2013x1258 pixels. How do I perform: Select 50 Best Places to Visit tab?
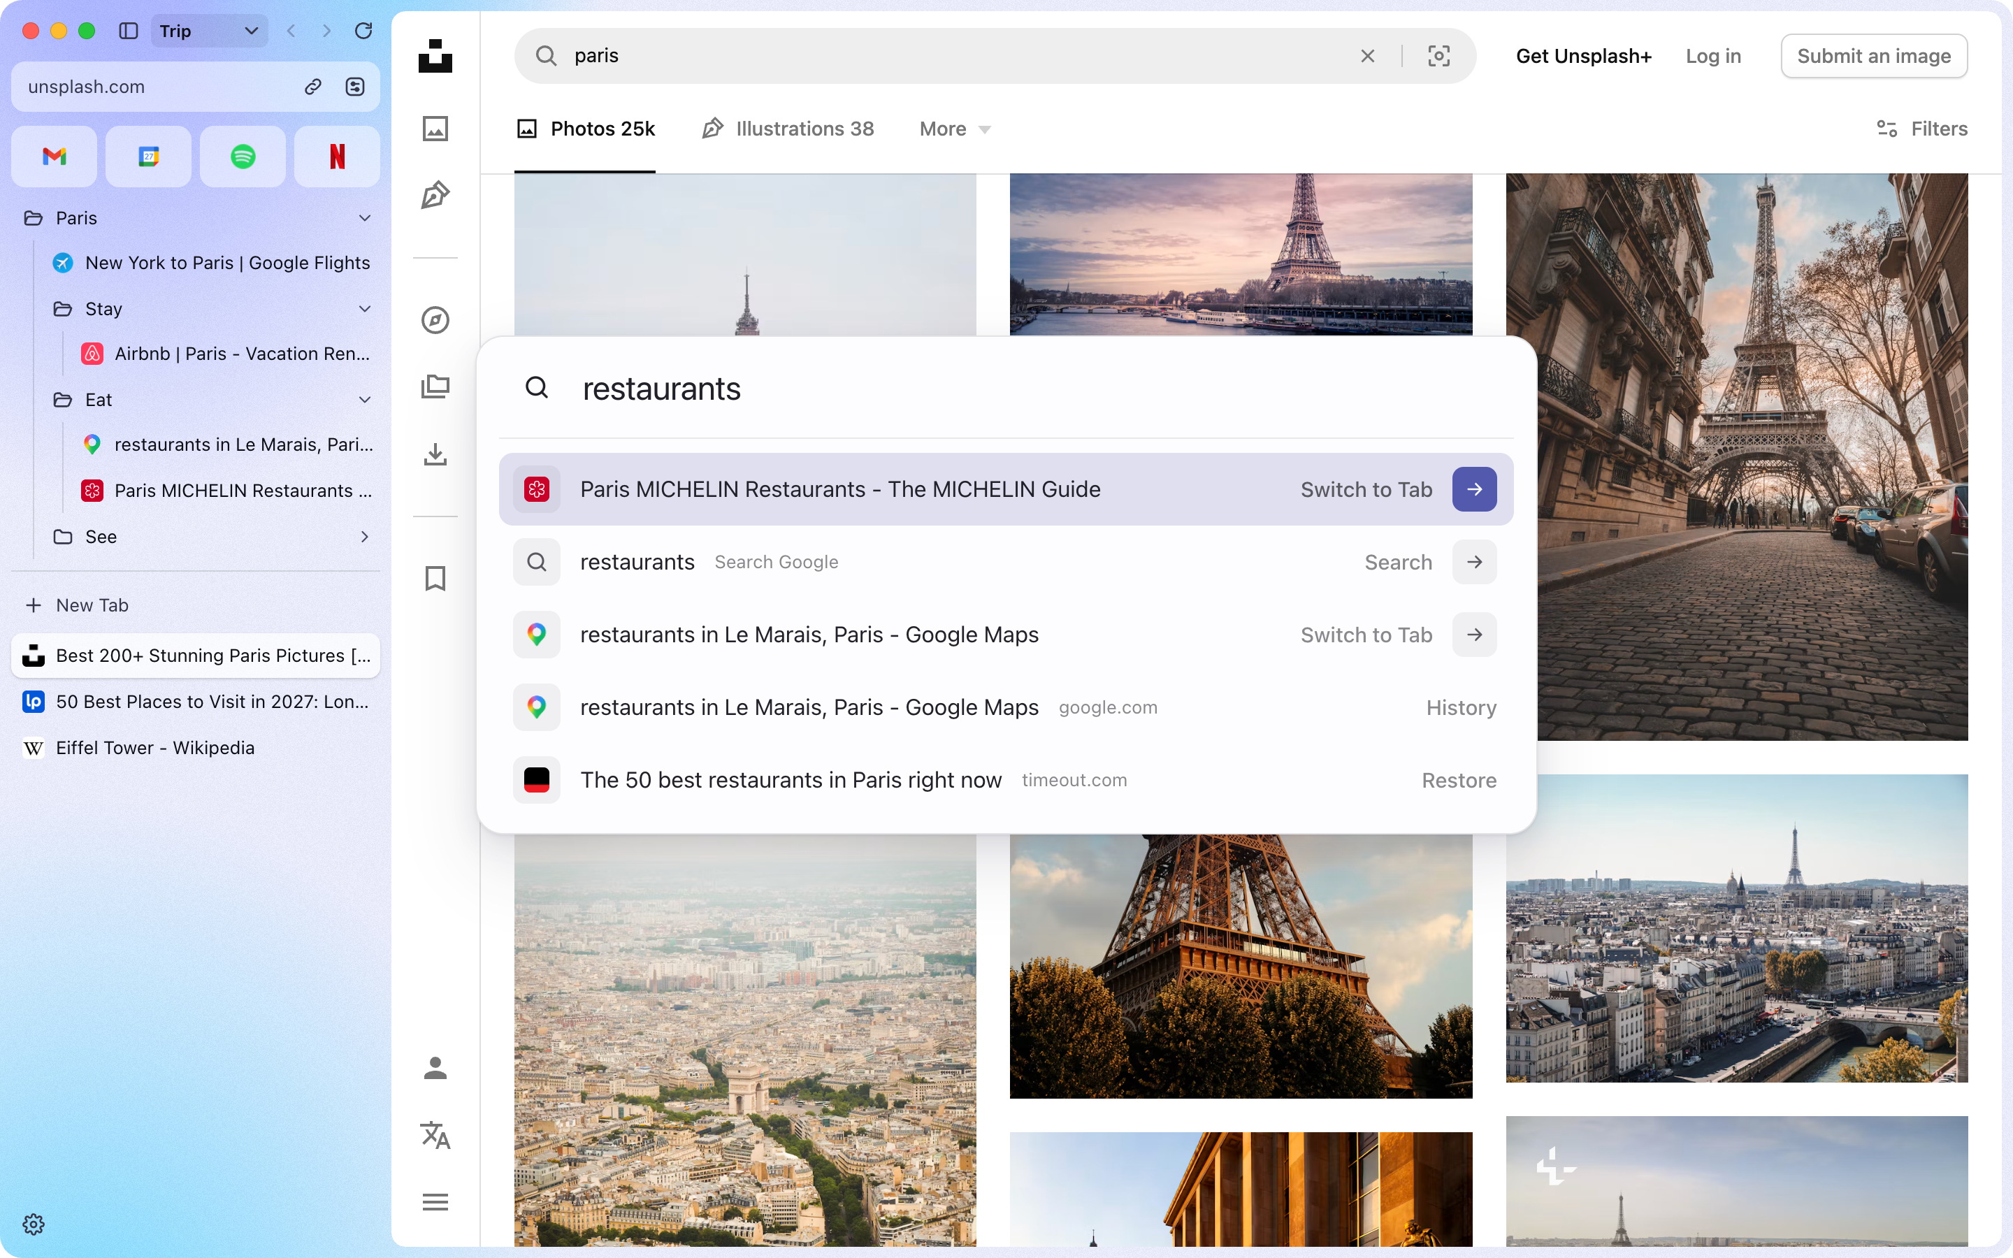[196, 702]
